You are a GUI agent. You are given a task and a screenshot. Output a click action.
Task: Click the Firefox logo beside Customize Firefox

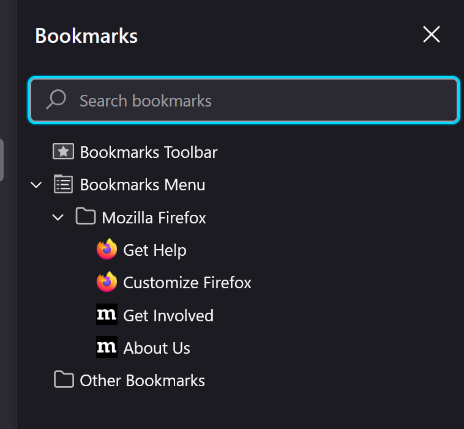(x=107, y=282)
